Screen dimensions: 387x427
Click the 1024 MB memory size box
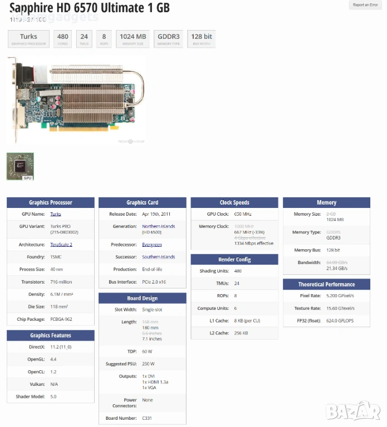[x=133, y=39]
